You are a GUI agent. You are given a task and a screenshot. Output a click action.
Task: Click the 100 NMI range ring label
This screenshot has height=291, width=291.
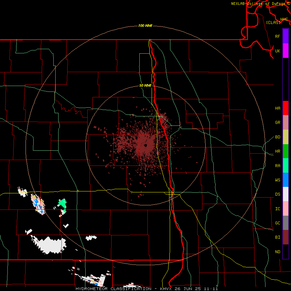point(145,26)
